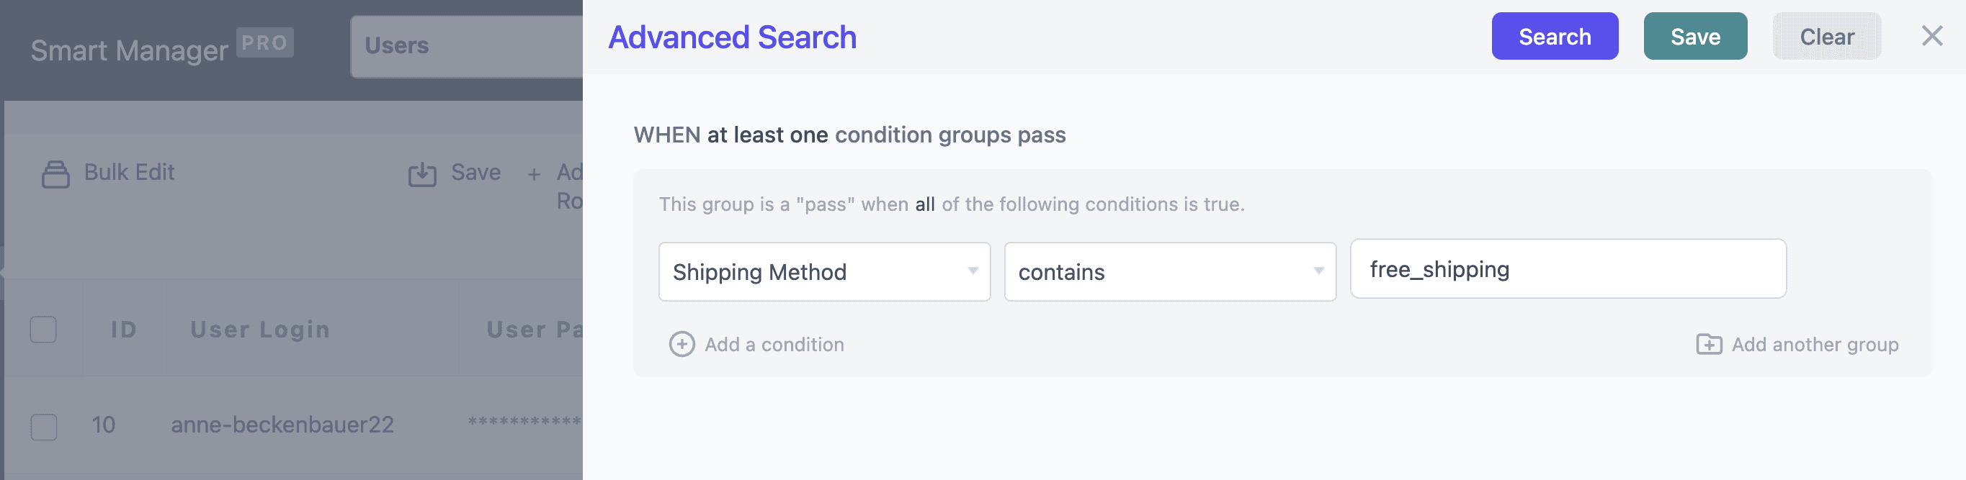
Task: Open the Shipping Method field dropdown
Action: pyautogui.click(x=824, y=272)
